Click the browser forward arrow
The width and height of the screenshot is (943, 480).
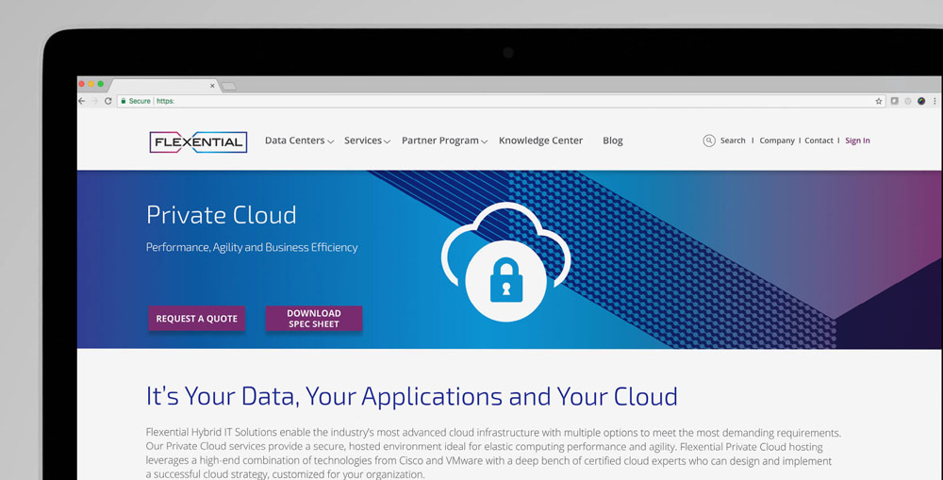pos(94,101)
